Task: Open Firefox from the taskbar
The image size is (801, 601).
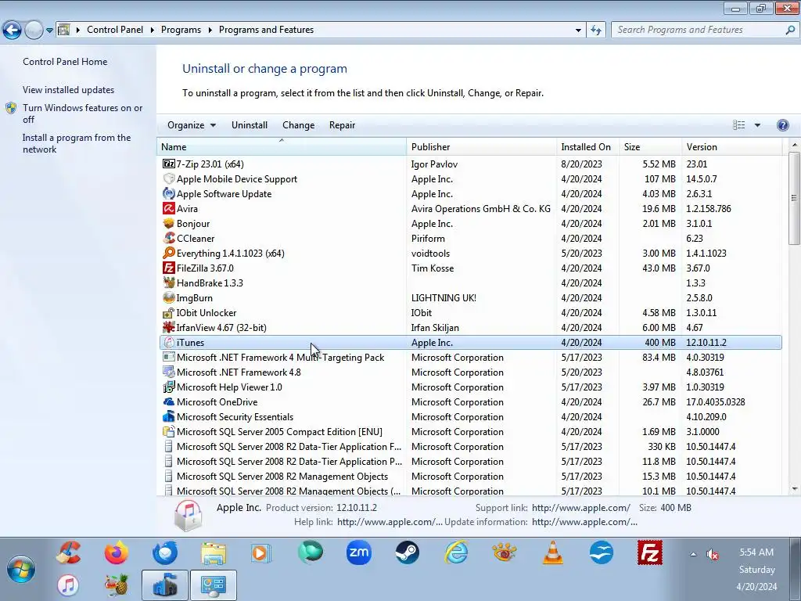Action: 117,552
